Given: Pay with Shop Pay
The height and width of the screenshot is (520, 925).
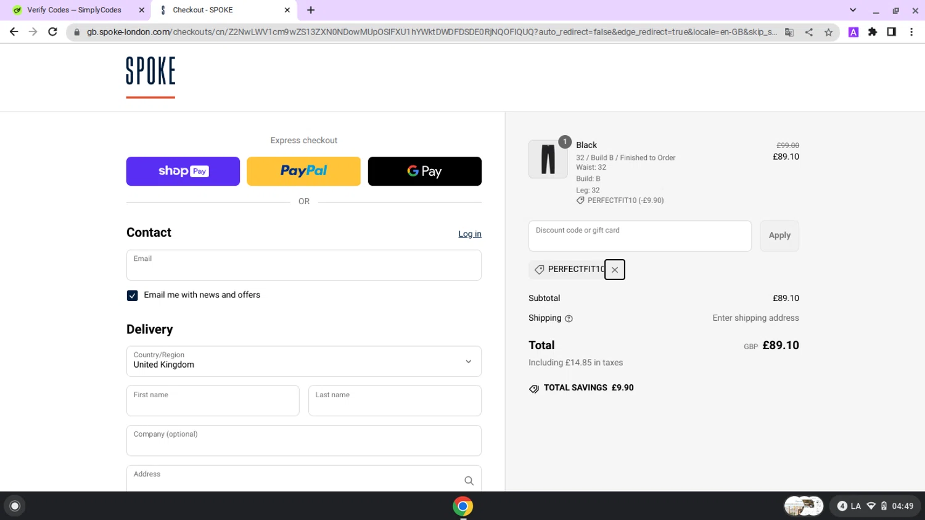Looking at the screenshot, I should (183, 171).
